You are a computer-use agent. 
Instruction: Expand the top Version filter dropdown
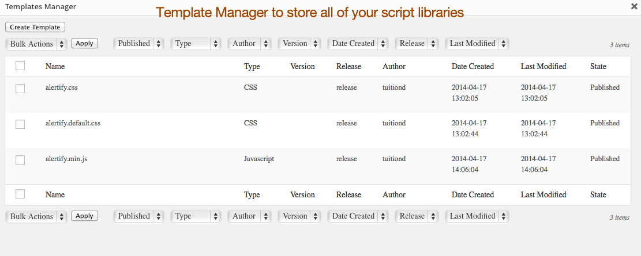[300, 44]
